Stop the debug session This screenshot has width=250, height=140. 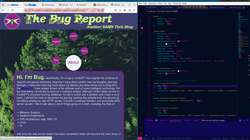coord(203,7)
